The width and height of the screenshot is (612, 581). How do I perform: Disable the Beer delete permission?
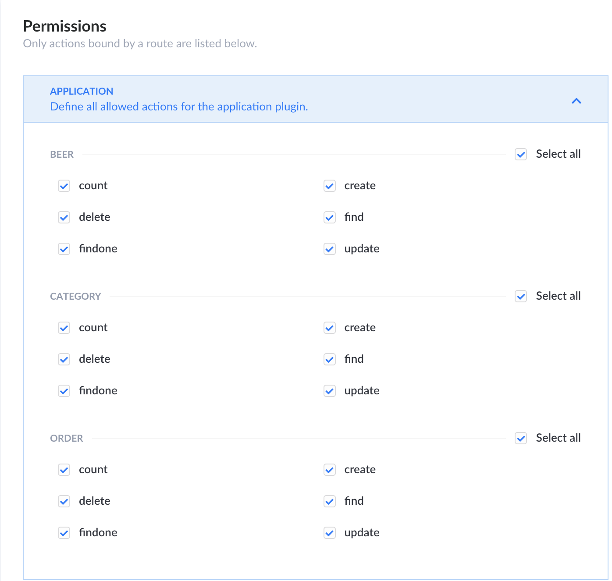coord(64,218)
